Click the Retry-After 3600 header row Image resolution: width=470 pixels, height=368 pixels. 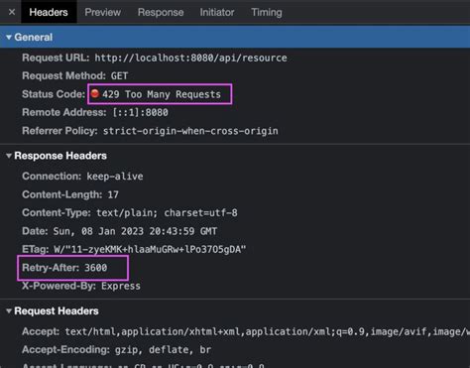64,268
